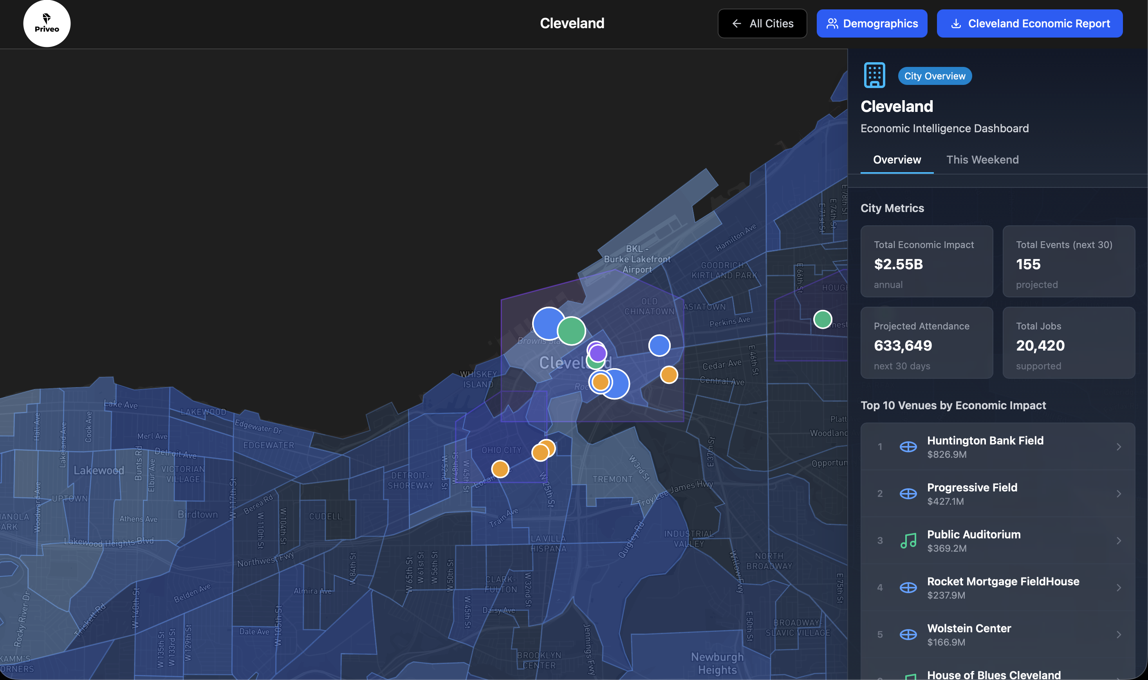Image resolution: width=1148 pixels, height=680 pixels.
Task: Select the Huntington Bank Field stadium icon
Action: [x=909, y=446]
